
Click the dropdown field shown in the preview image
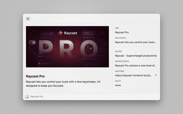[x=93, y=33]
